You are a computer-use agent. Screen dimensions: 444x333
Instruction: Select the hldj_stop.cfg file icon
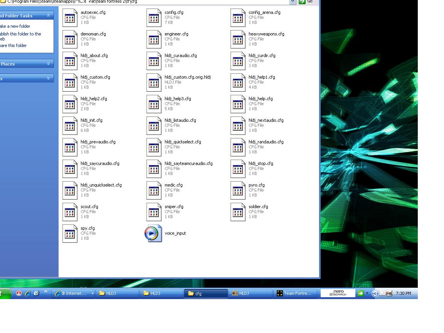click(x=238, y=169)
